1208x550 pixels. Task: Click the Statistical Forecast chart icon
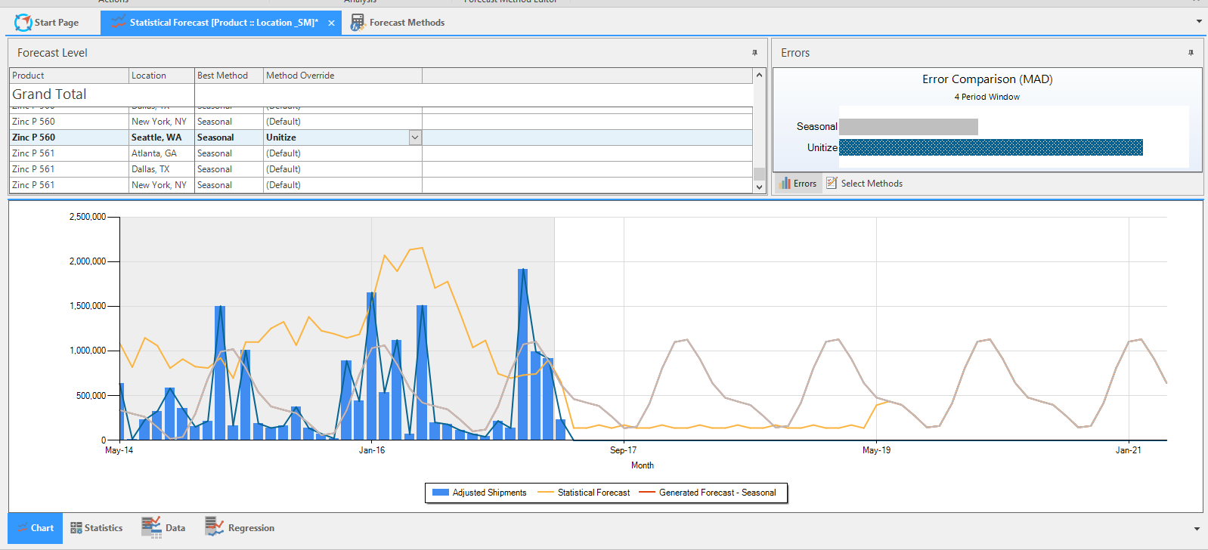pos(119,23)
